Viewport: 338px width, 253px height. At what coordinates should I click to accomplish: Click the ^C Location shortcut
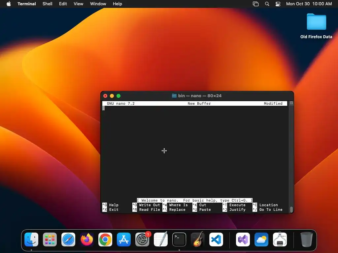tap(265, 205)
